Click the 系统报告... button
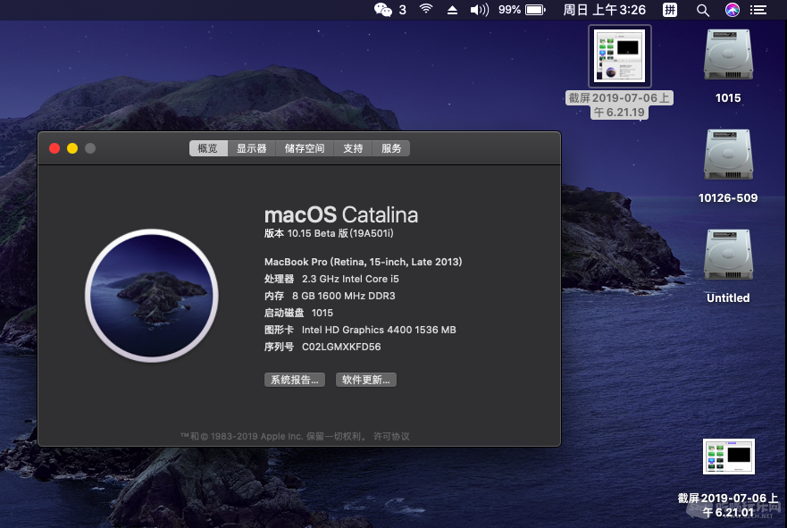 (295, 380)
